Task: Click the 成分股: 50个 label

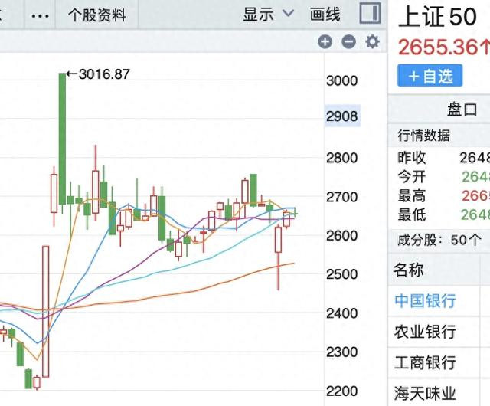Action: [x=439, y=241]
